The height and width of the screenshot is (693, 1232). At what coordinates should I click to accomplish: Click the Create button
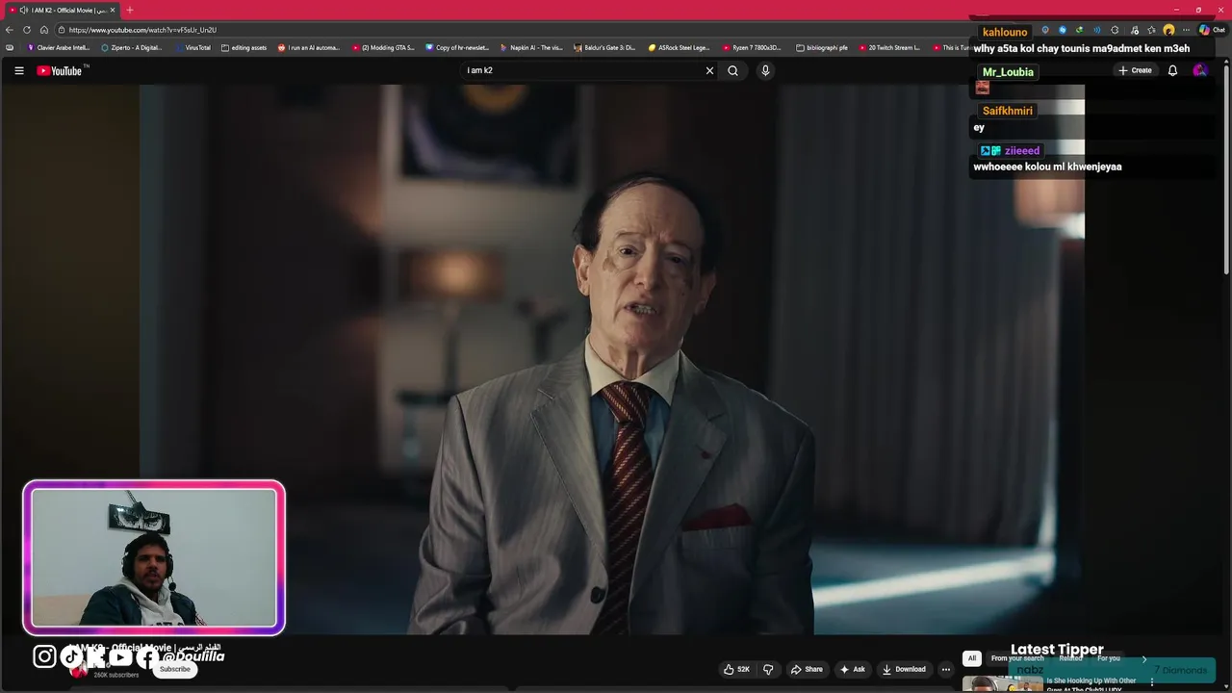pyautogui.click(x=1135, y=70)
